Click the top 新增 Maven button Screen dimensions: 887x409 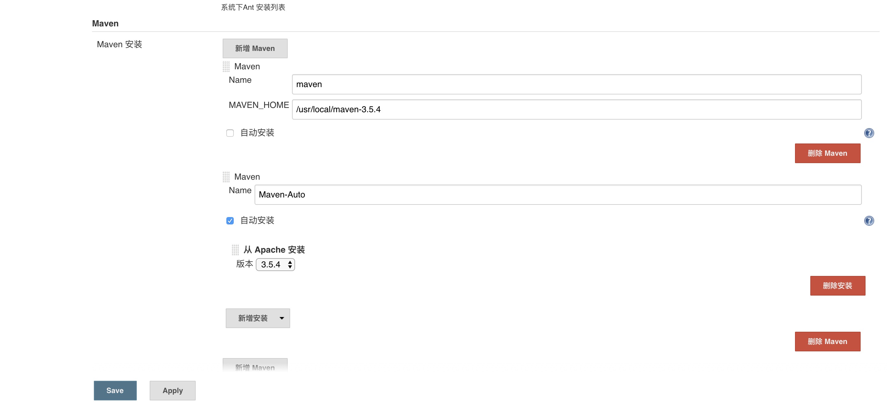[x=255, y=48]
